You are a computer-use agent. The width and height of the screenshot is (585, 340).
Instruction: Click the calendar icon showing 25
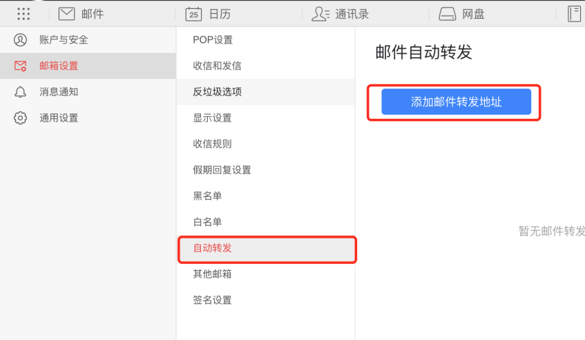click(x=193, y=14)
